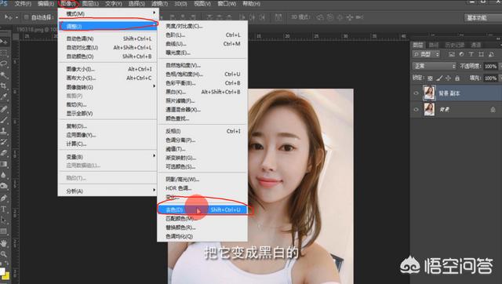
Task: Open the 选择(S) menu
Action: [x=136, y=4]
